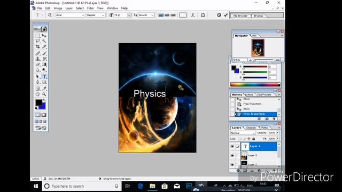Open the Opacity slider arrow
This screenshot has width=342, height=192.
278,133
